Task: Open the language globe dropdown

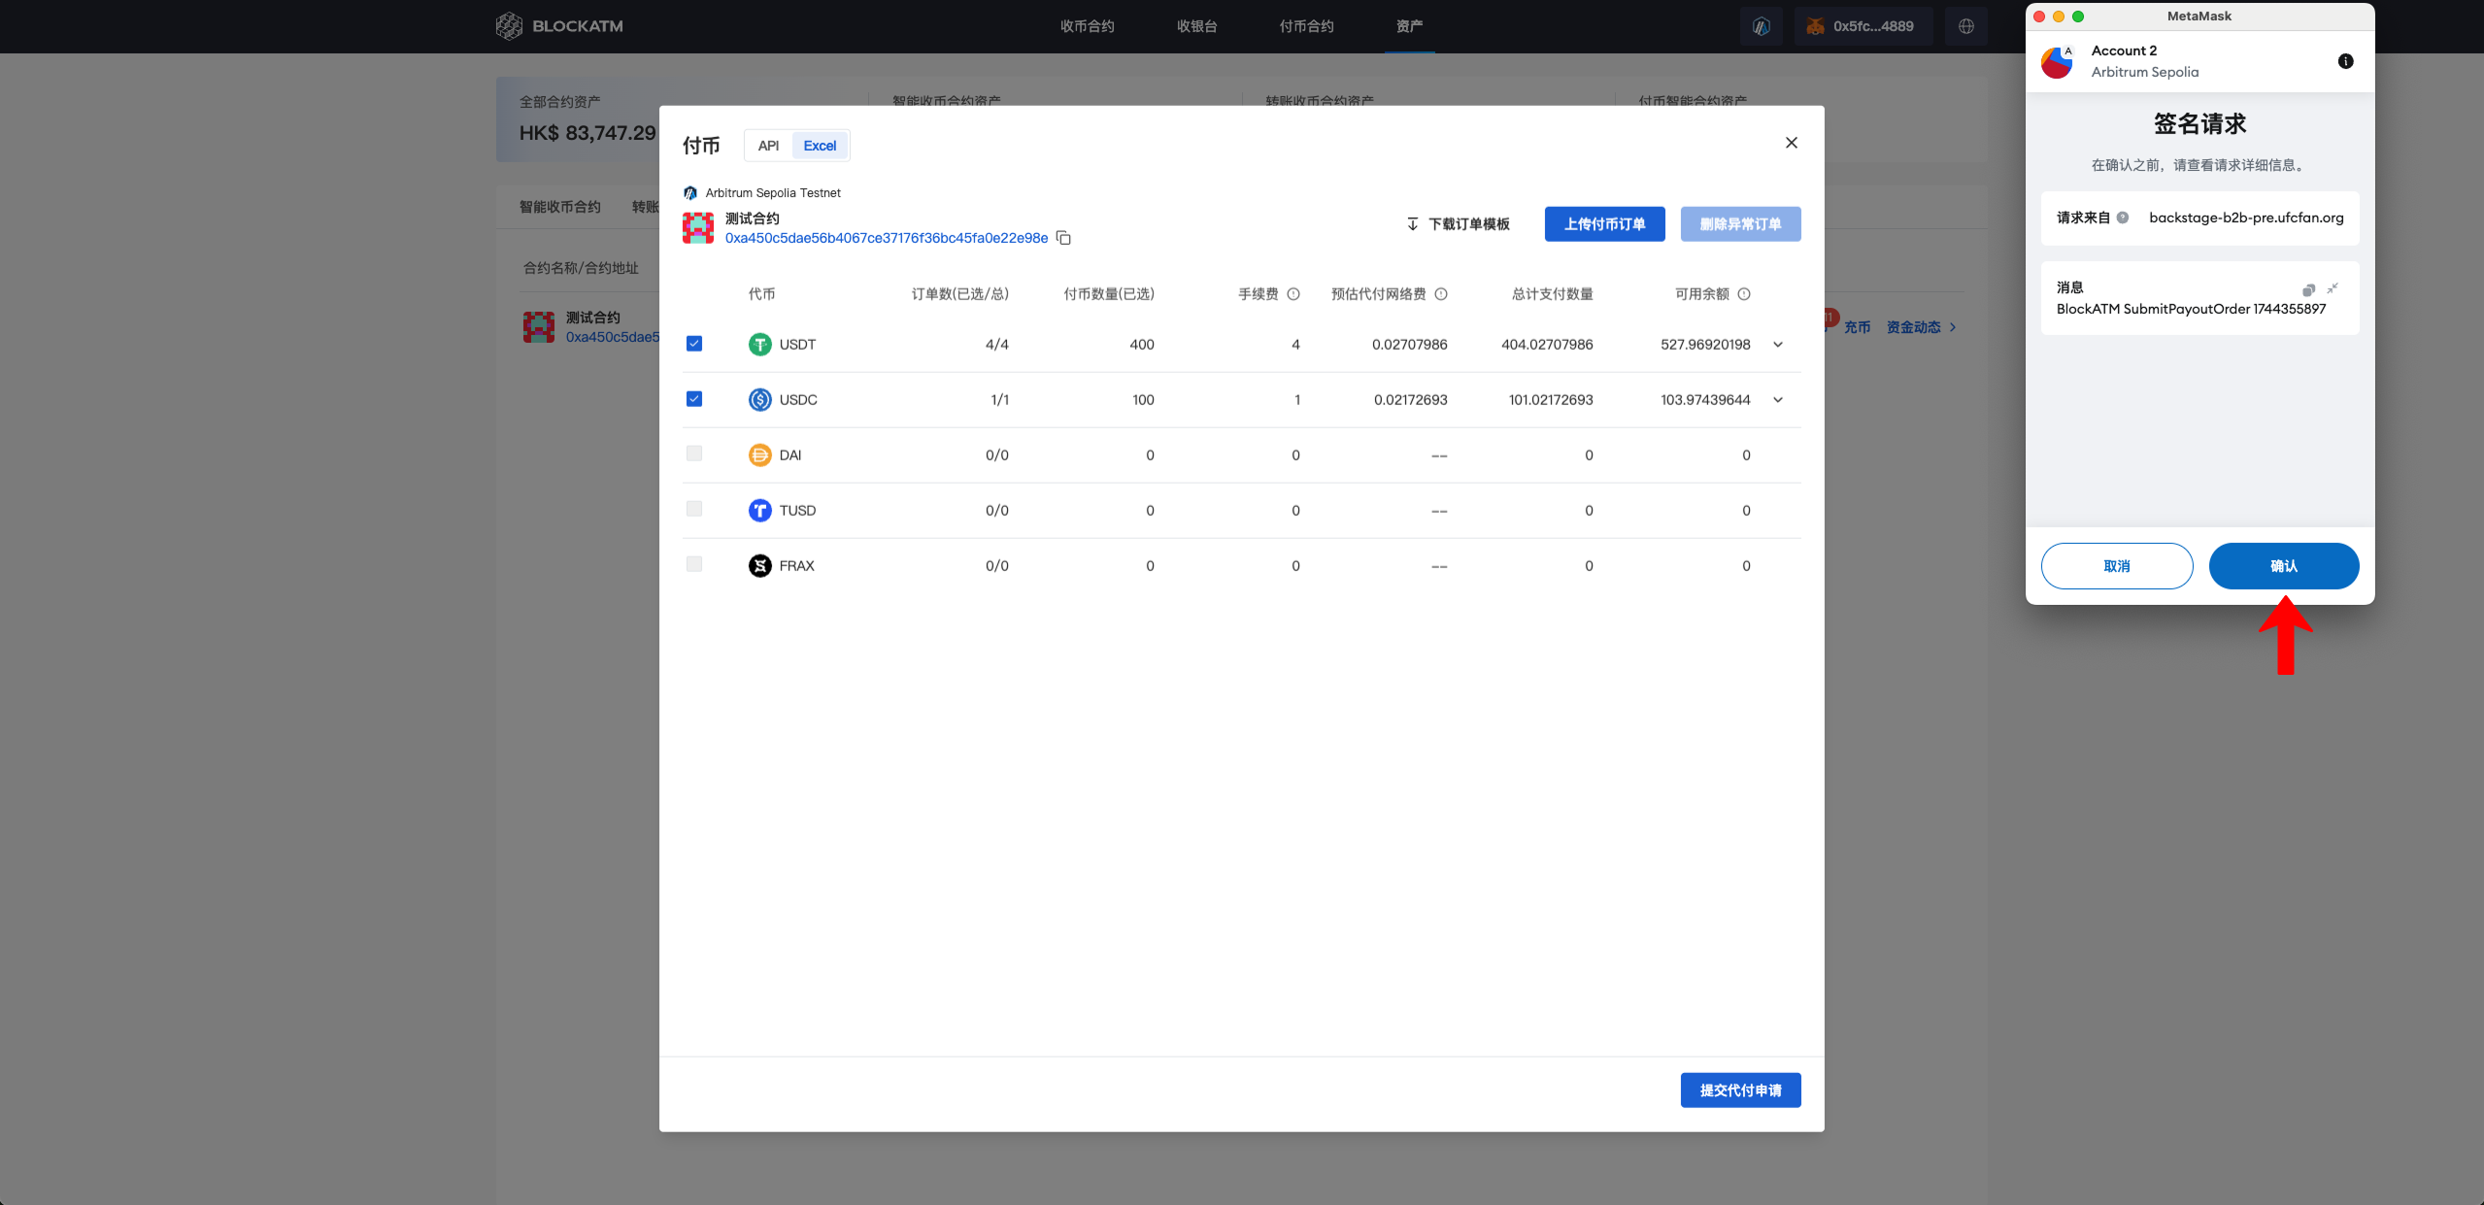Action: [1966, 26]
